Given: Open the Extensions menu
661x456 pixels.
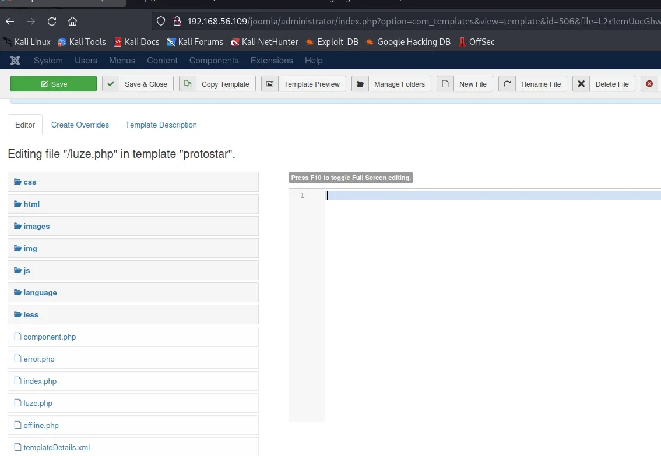Looking at the screenshot, I should tap(272, 61).
